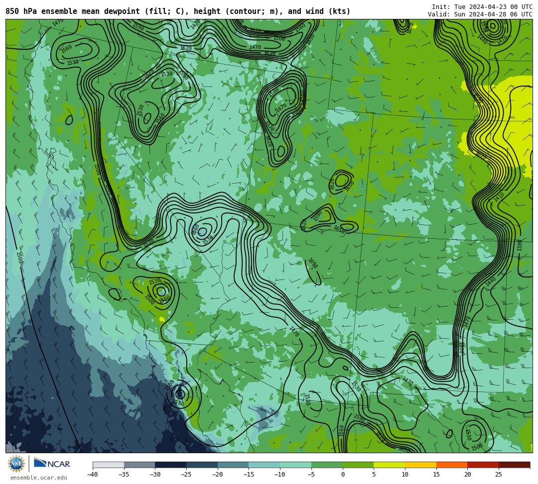Image resolution: width=538 pixels, height=484 pixels.
Task: Click the colorbar tick label '25'
Action: coord(499,475)
